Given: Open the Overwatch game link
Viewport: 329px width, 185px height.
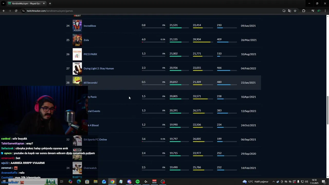Looking at the screenshot, I should [90, 168].
